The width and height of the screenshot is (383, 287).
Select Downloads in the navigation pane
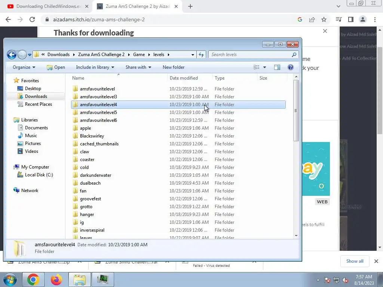tap(36, 96)
